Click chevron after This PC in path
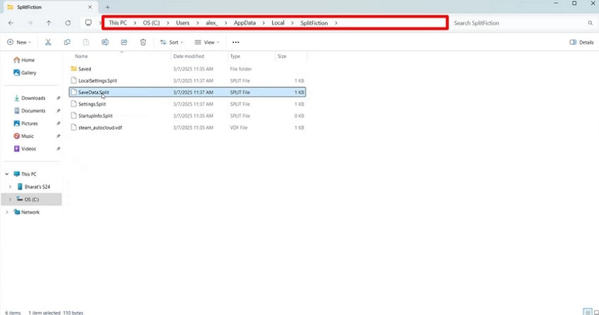This screenshot has width=599, height=315. click(x=135, y=23)
